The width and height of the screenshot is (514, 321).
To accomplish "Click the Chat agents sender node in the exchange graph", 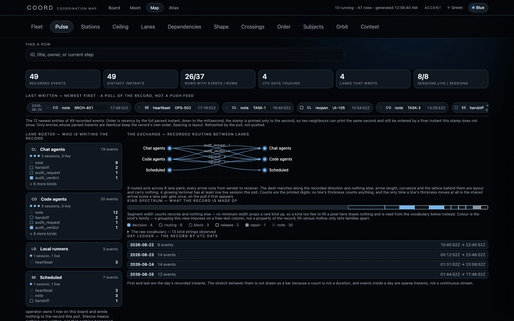I will [170, 148].
